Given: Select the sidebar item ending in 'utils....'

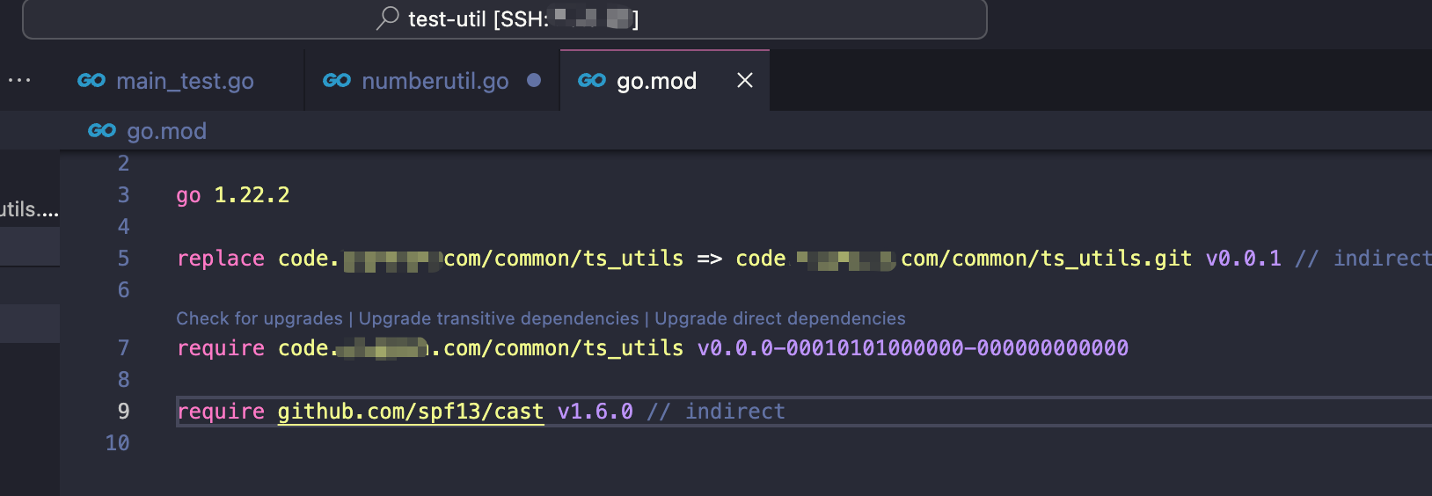Looking at the screenshot, I should pyautogui.click(x=30, y=209).
